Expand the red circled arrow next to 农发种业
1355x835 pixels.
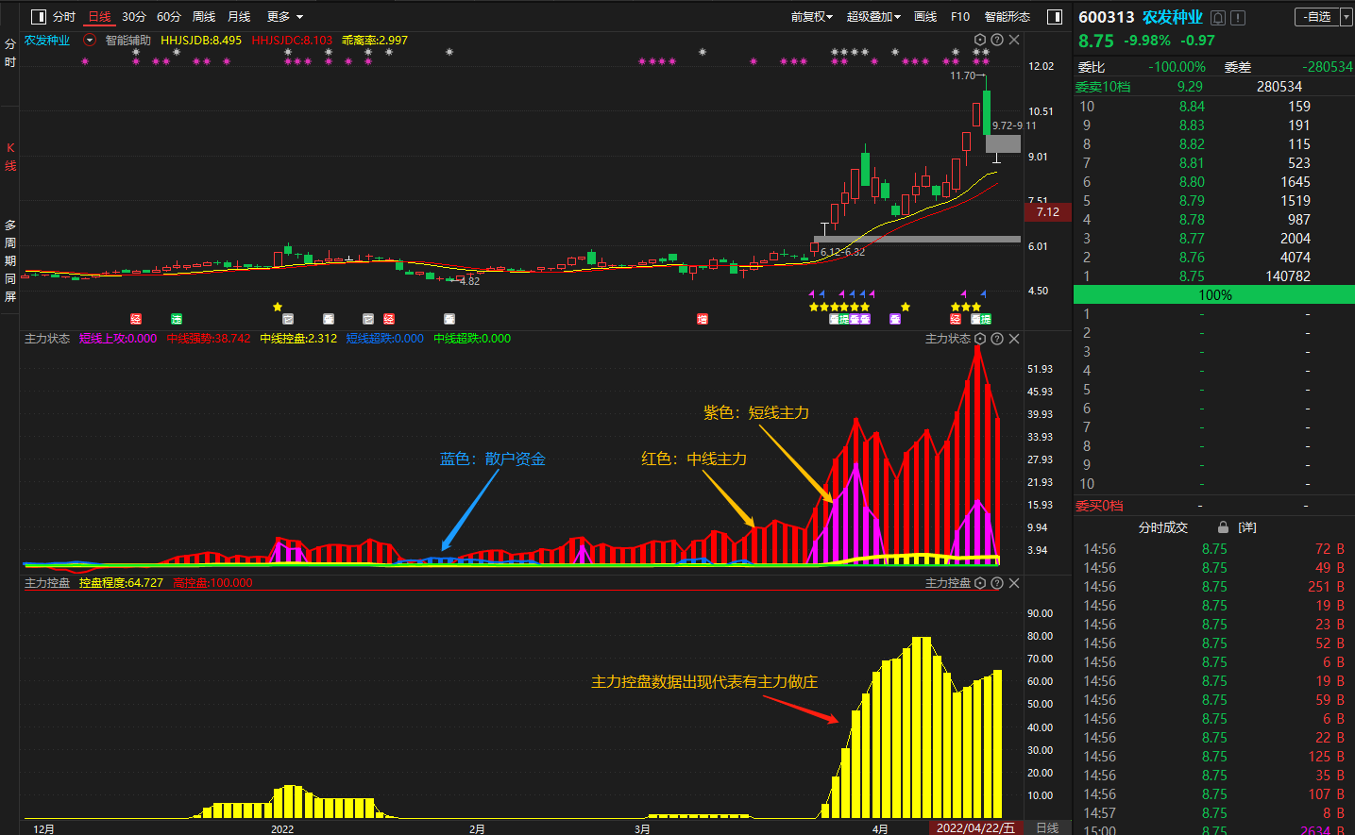click(x=90, y=41)
